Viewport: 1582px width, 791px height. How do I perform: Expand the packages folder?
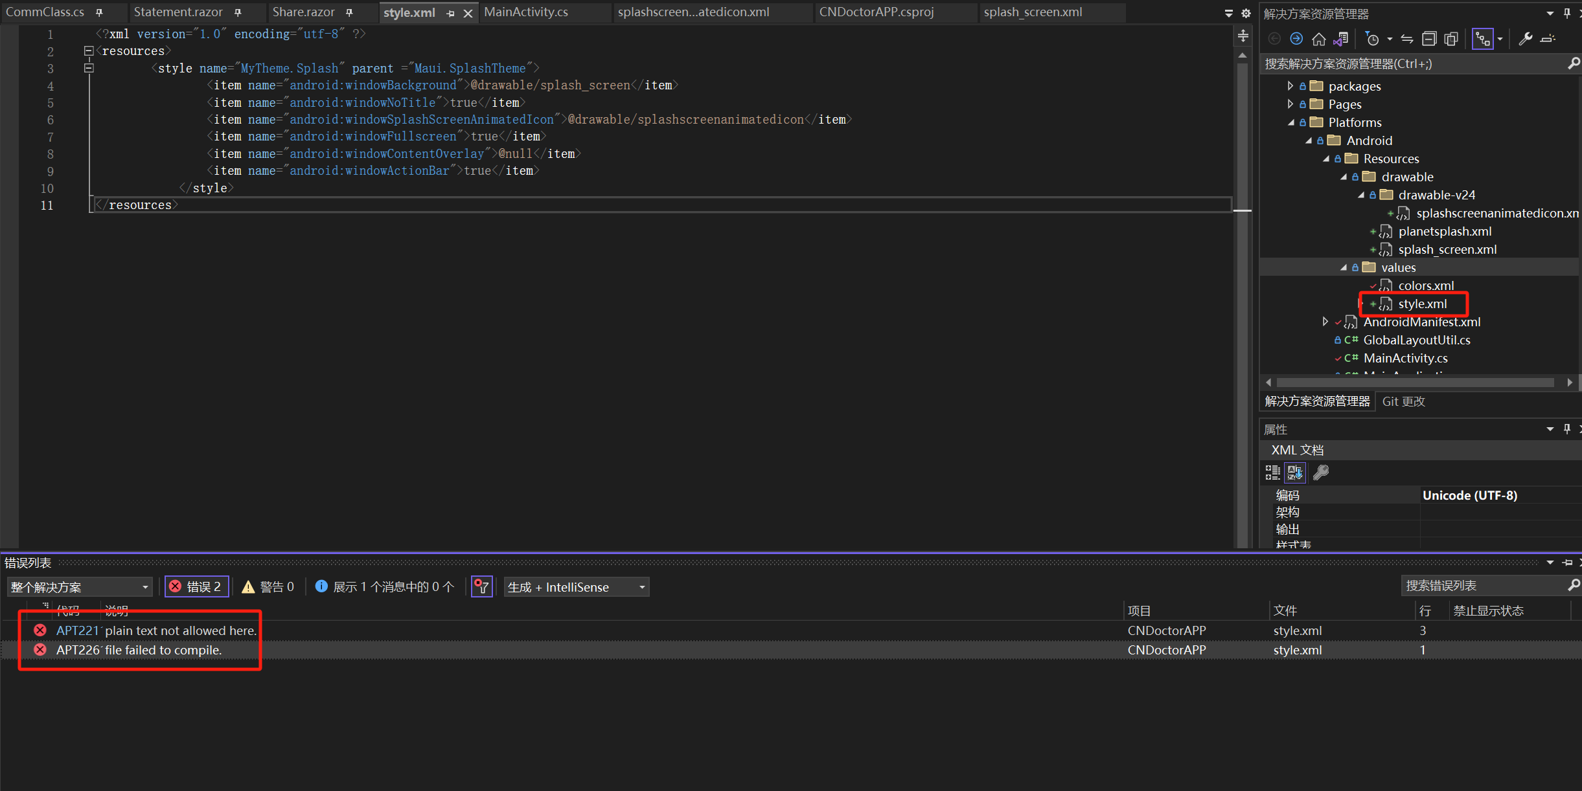tap(1290, 86)
